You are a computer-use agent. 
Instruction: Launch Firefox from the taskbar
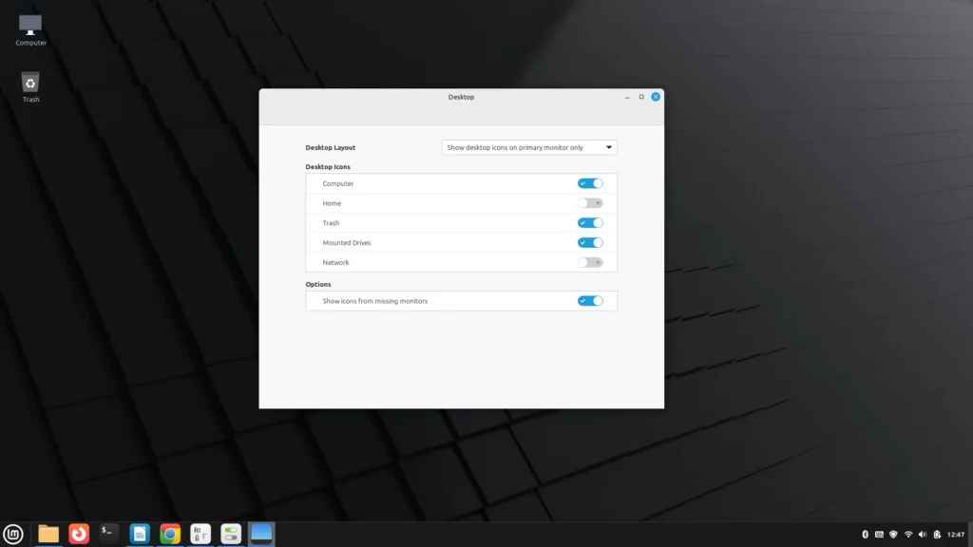point(78,534)
